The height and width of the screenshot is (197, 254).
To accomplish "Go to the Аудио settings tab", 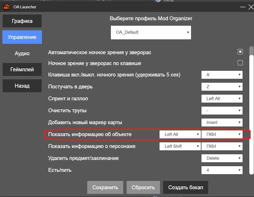I will (x=22, y=53).
